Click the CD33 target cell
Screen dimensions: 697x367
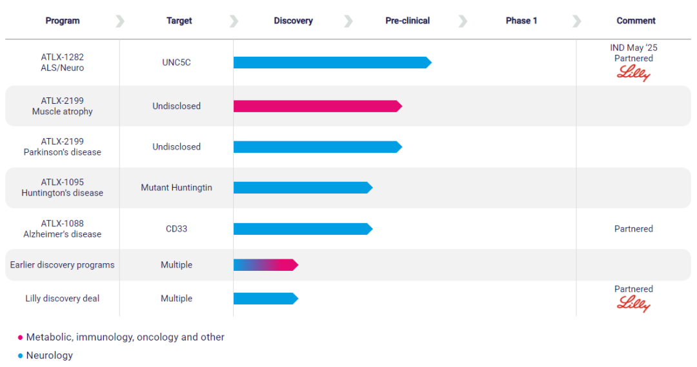[x=176, y=229]
